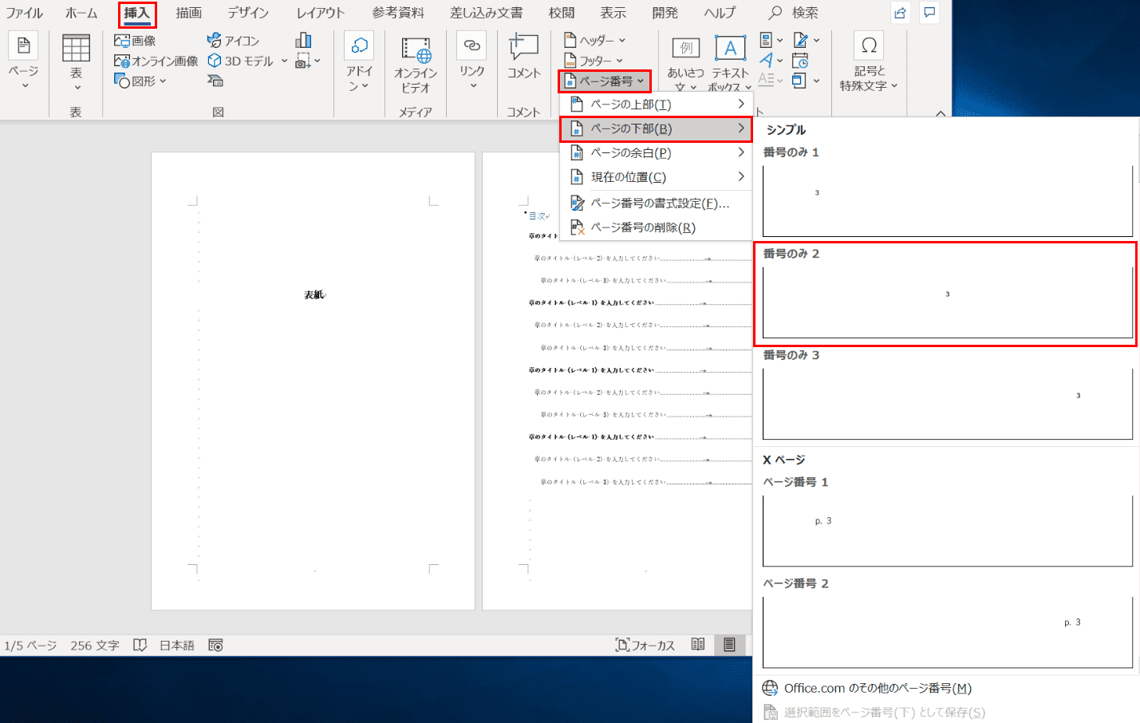Insert a コメント comment
1140x723 pixels.
pos(523,56)
